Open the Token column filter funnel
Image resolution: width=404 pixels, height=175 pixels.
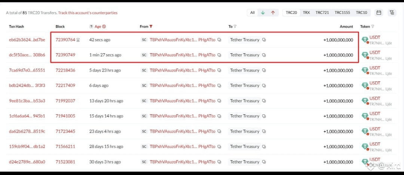(x=373, y=27)
